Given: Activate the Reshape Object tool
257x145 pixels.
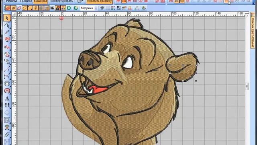Looking at the screenshot, I should coord(7,25).
